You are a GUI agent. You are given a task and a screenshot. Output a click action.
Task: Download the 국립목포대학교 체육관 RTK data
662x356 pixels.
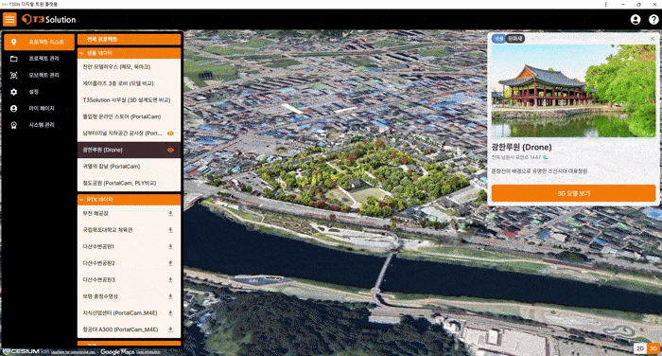click(170, 230)
